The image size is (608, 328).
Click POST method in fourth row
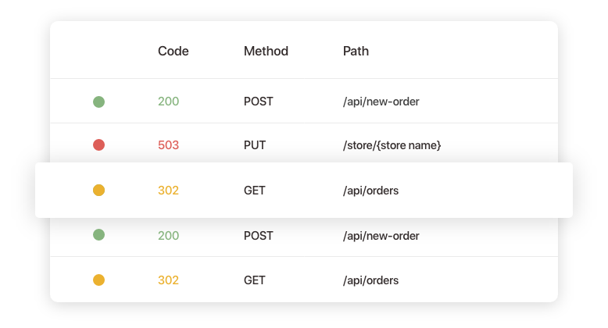click(259, 236)
